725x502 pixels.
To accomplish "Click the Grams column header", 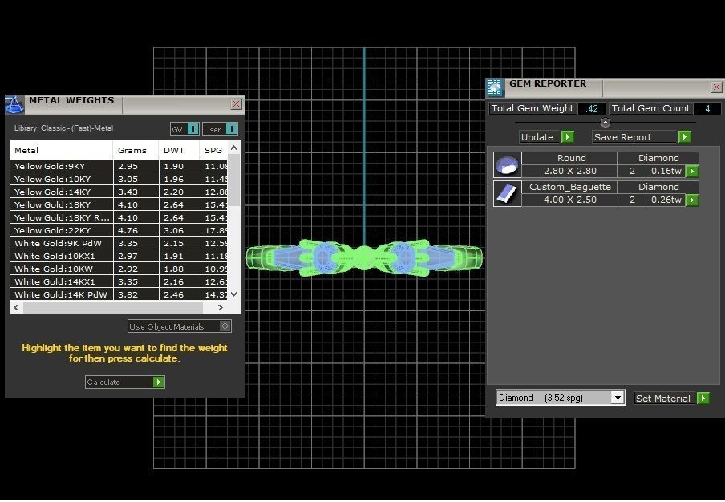I will click(x=136, y=150).
